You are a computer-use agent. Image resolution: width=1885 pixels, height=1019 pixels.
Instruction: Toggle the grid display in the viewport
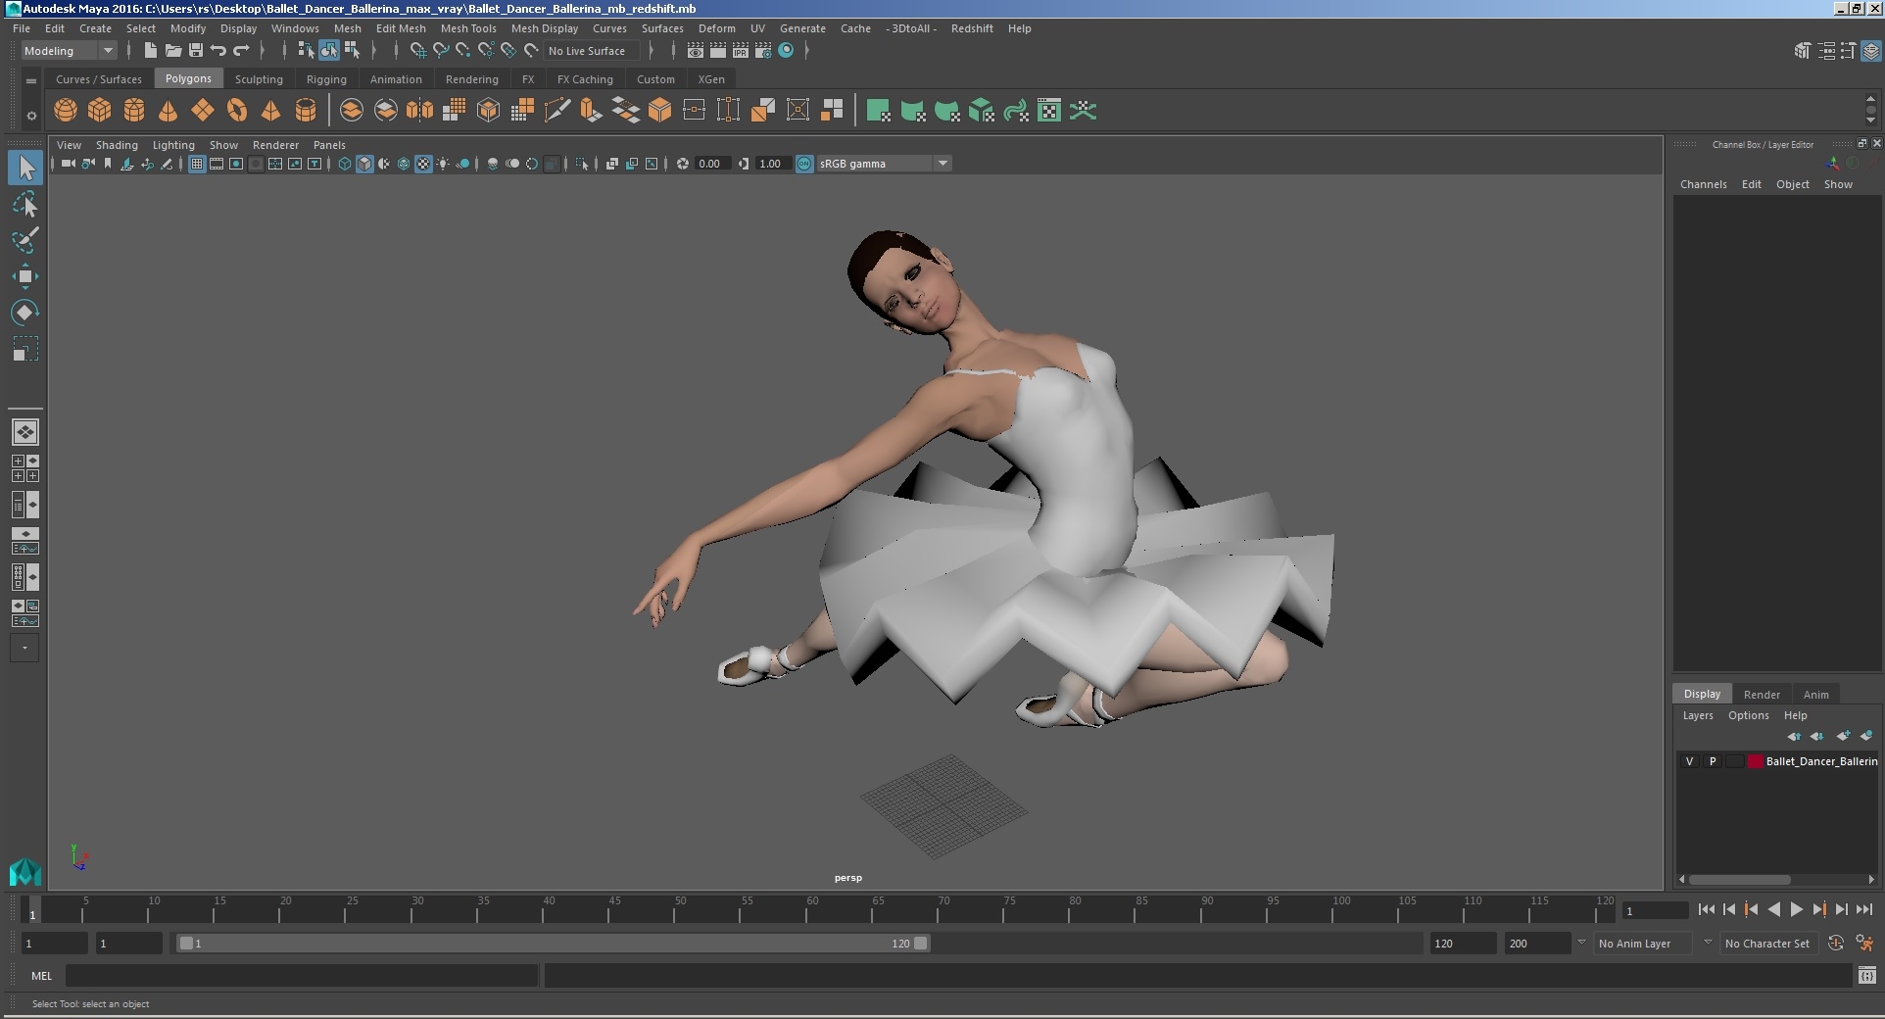[196, 164]
